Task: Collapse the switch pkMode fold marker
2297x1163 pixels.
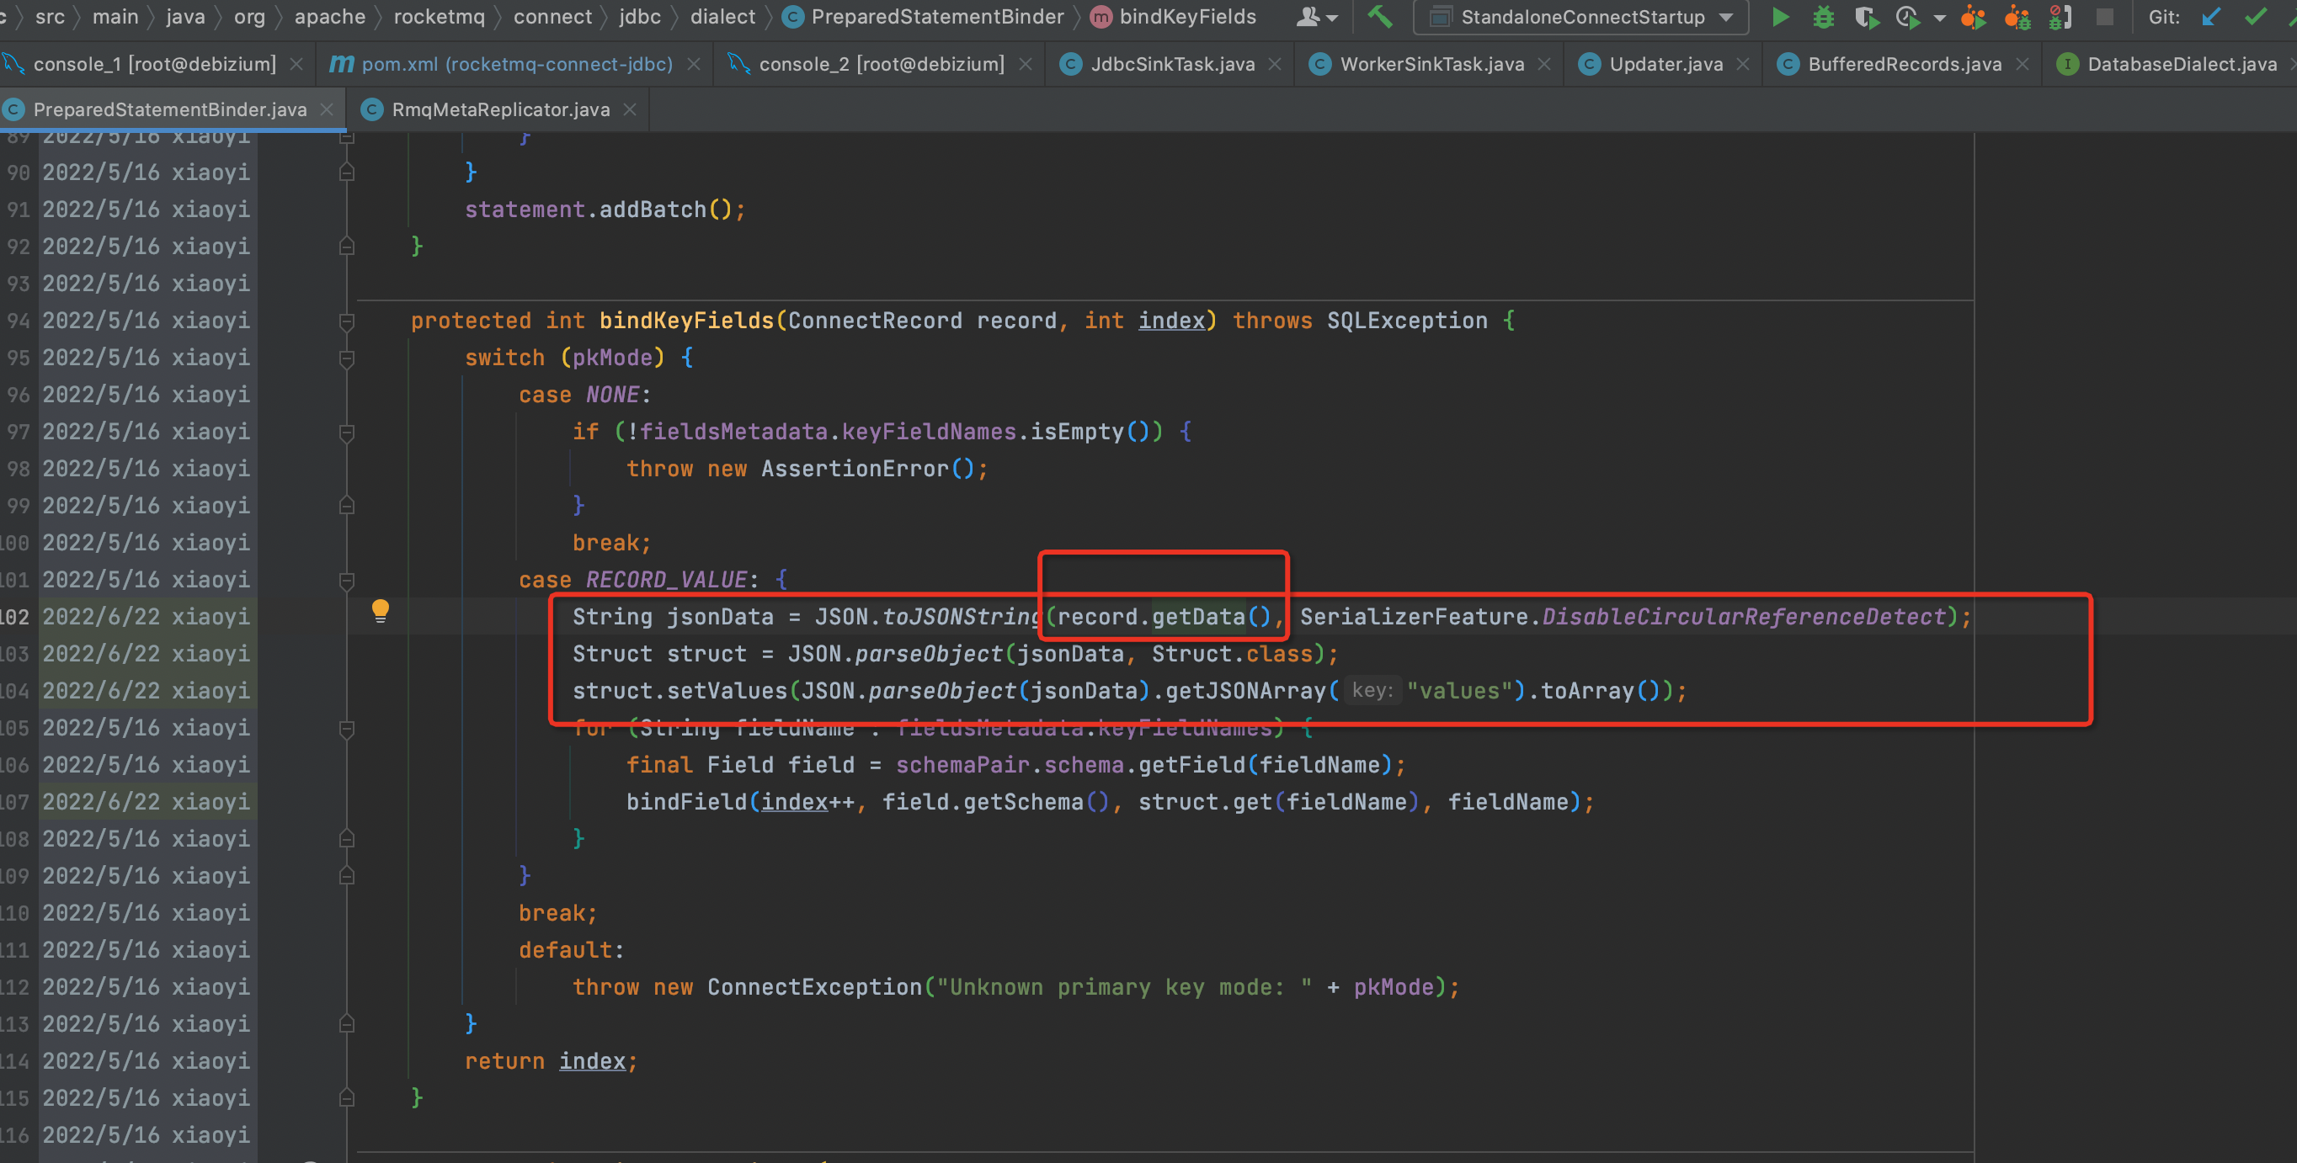Action: pos(347,358)
